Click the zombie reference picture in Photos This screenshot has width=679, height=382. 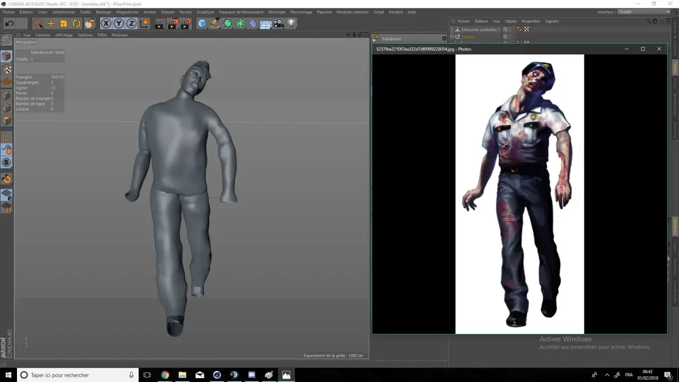coord(519,194)
